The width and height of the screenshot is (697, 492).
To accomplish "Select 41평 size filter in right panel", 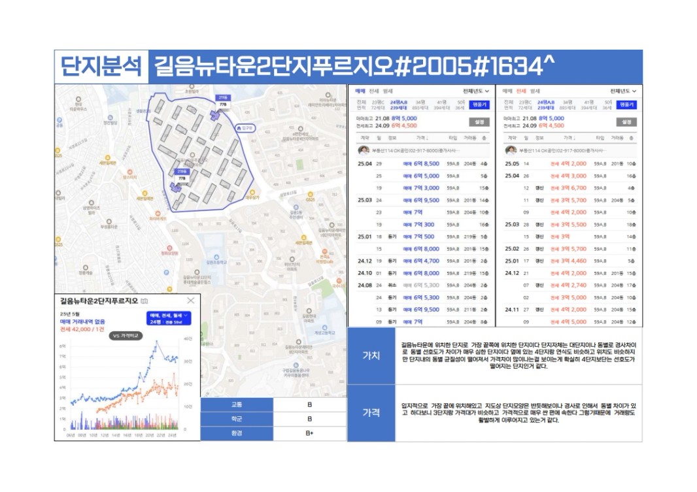I will [588, 105].
